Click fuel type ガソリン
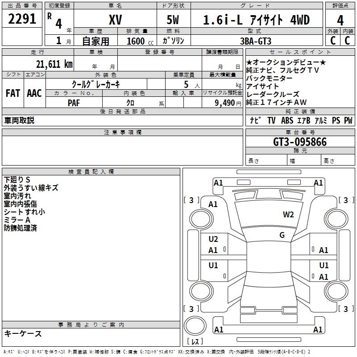357x357 pixels. pos(173,41)
